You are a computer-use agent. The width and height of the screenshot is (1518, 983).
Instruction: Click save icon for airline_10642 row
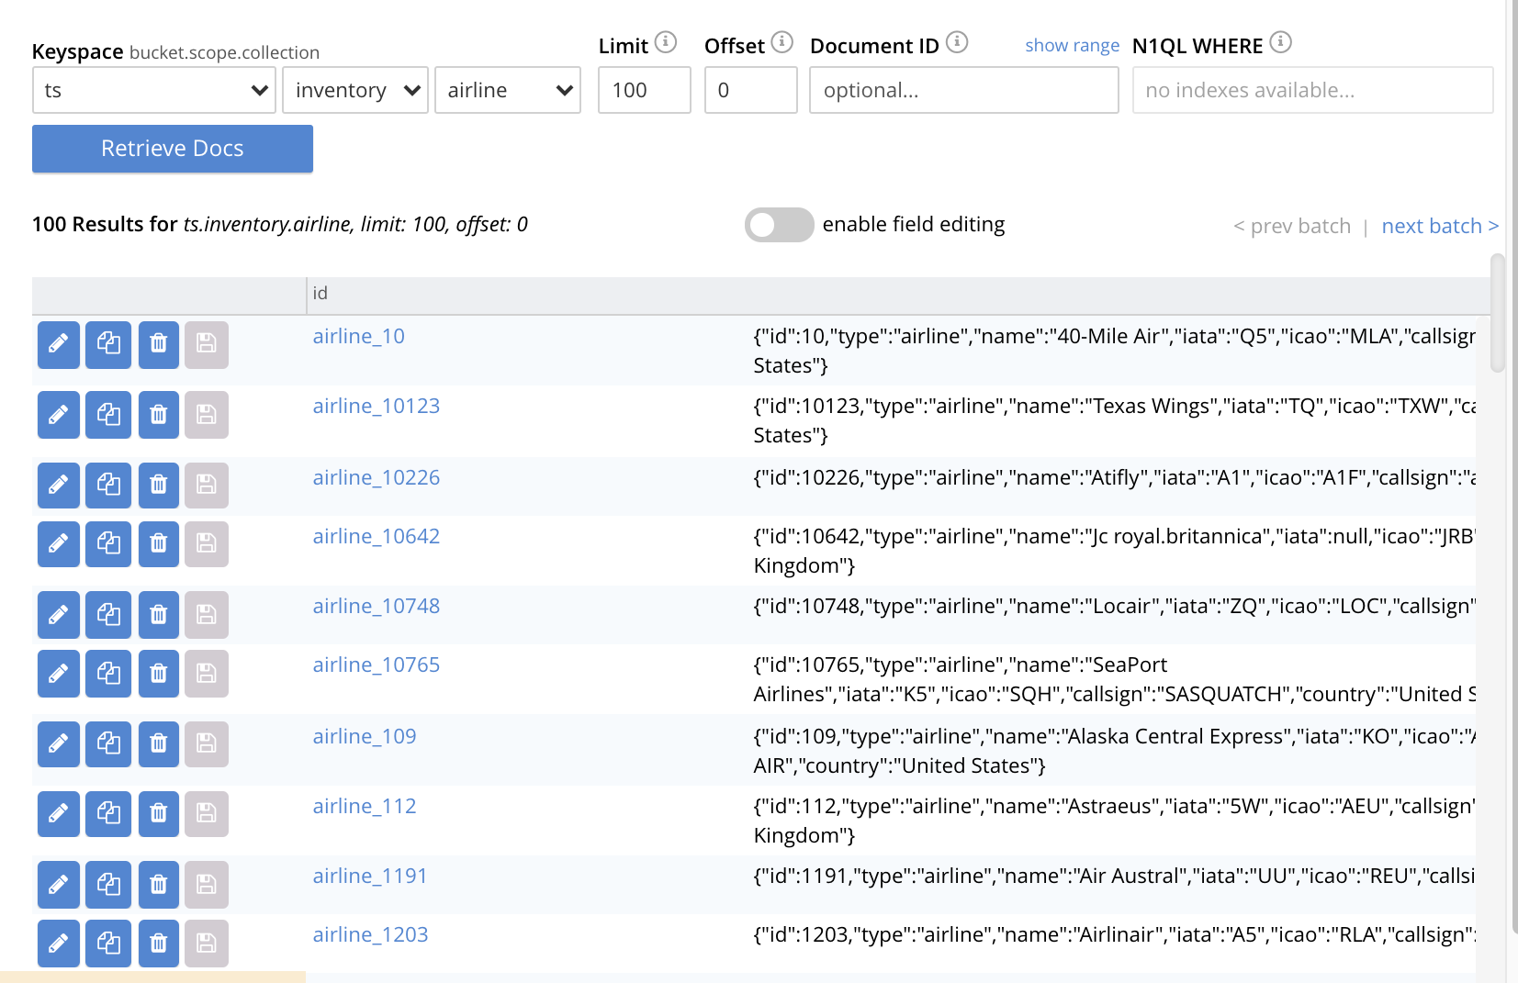207,543
